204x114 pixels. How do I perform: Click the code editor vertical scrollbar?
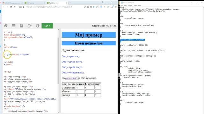58,61
